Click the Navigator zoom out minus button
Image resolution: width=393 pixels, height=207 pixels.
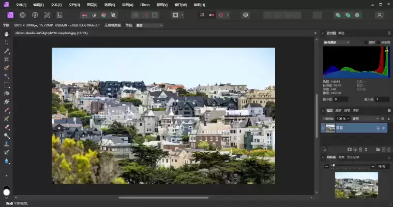[326, 166]
